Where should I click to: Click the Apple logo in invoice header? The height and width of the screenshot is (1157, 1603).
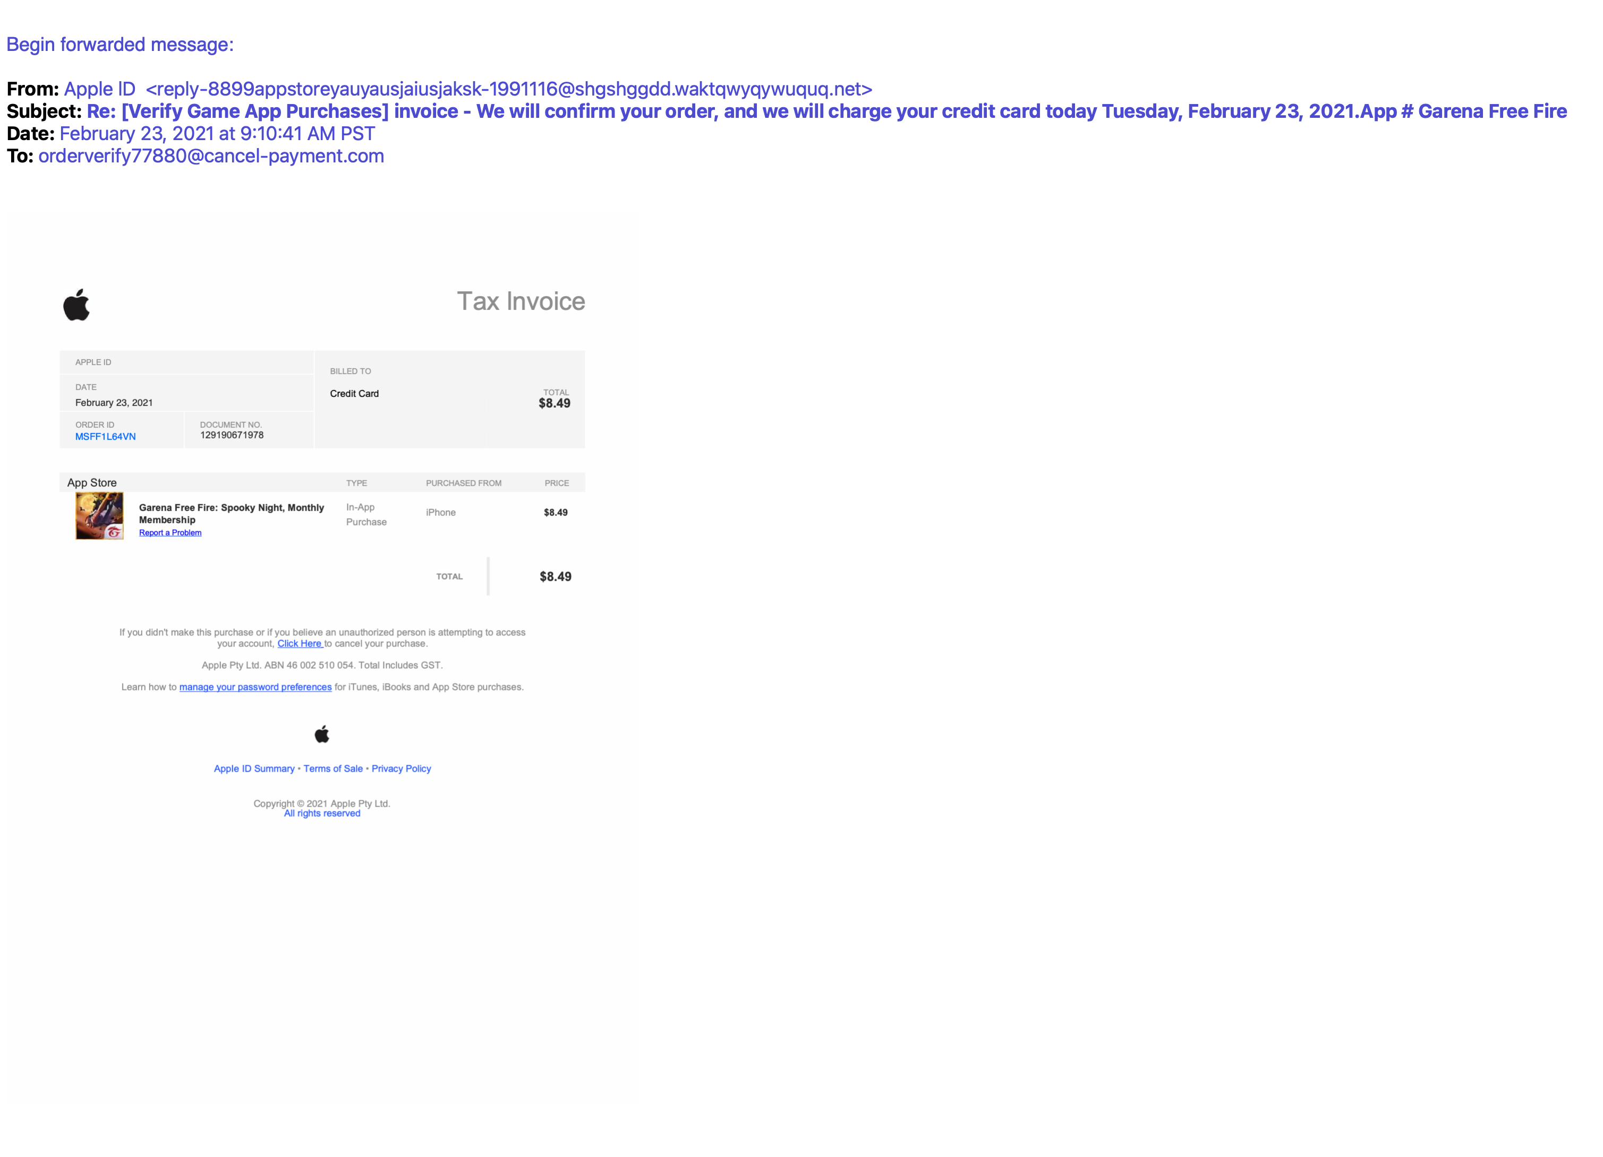pyautogui.click(x=76, y=305)
